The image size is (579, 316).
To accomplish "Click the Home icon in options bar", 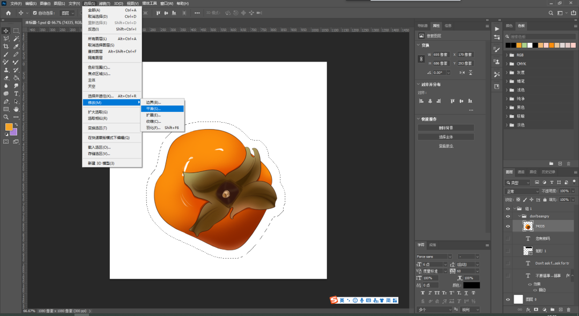I will coord(8,13).
